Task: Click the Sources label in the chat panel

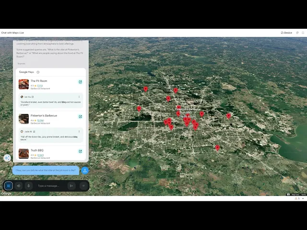Action: [21, 64]
